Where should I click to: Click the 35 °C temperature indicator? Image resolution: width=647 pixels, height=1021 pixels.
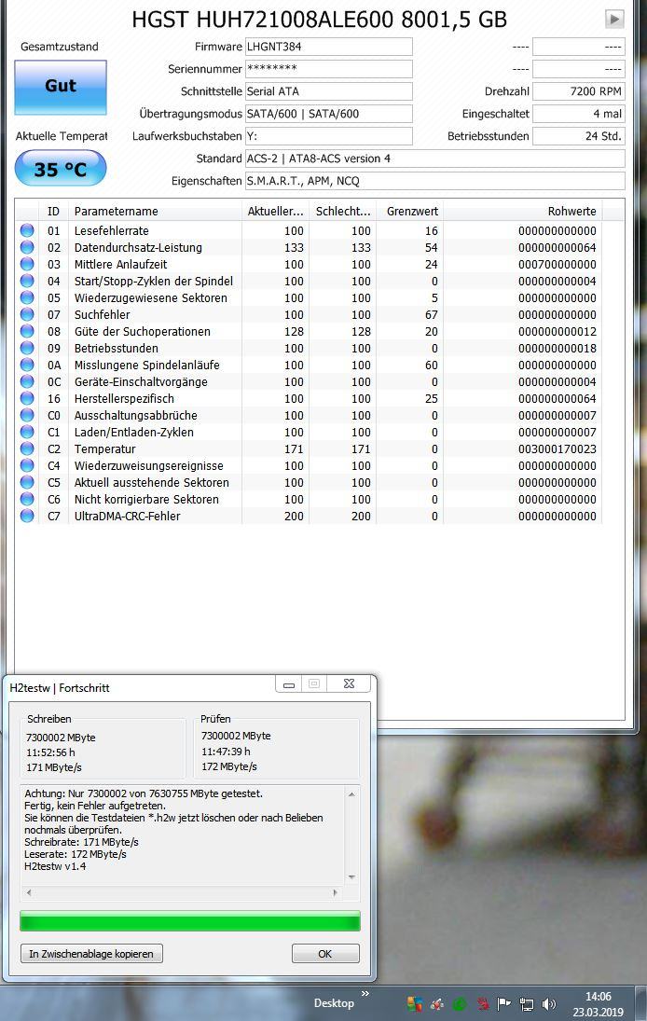tap(61, 169)
